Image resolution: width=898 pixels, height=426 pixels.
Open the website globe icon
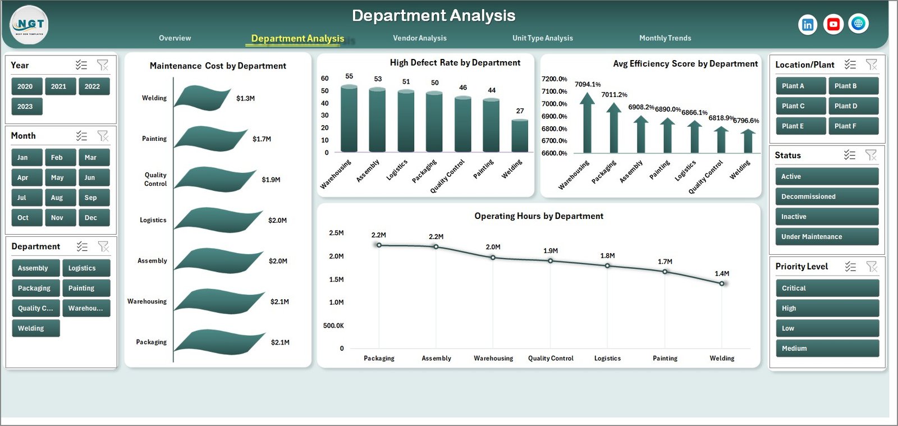click(x=858, y=24)
